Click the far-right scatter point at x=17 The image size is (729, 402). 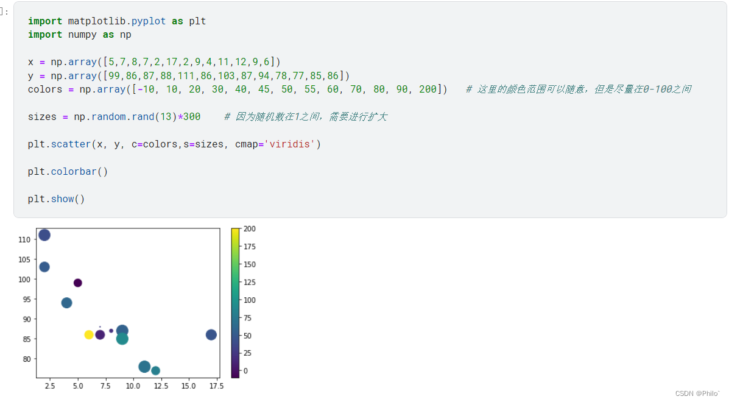(211, 334)
